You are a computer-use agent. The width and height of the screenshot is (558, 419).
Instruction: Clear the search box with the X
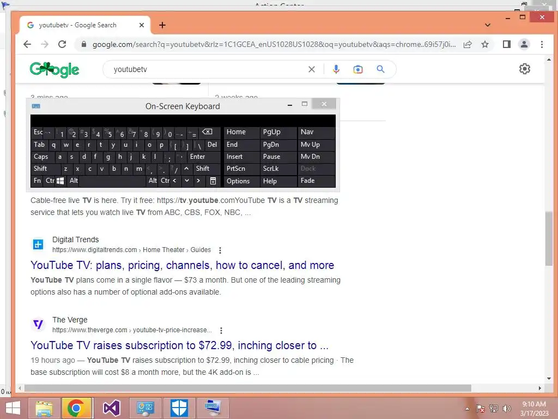(x=311, y=69)
